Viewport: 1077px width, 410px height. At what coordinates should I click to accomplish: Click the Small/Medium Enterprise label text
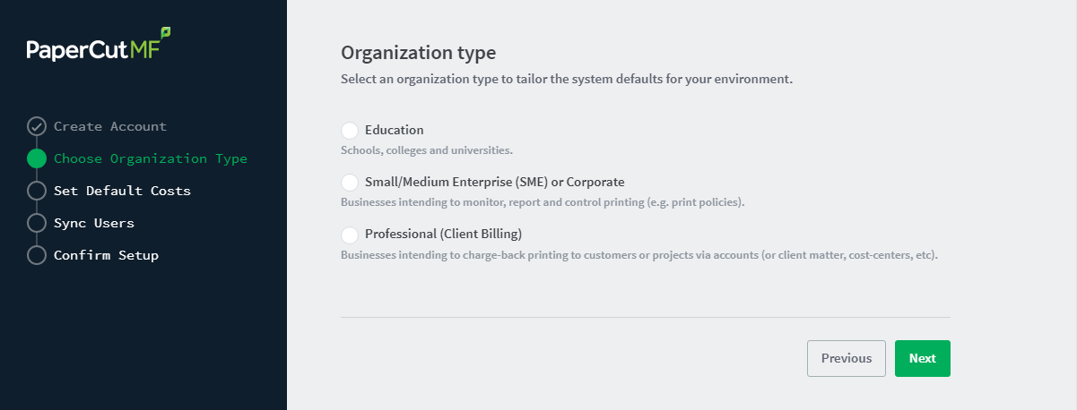(495, 183)
